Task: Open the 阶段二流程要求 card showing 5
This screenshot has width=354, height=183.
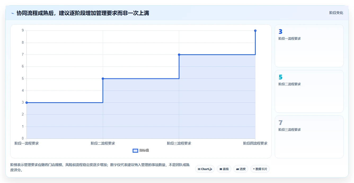Action: click(x=309, y=91)
